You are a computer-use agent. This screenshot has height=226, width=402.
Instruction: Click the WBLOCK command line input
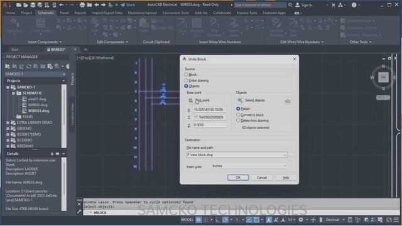tap(241, 213)
